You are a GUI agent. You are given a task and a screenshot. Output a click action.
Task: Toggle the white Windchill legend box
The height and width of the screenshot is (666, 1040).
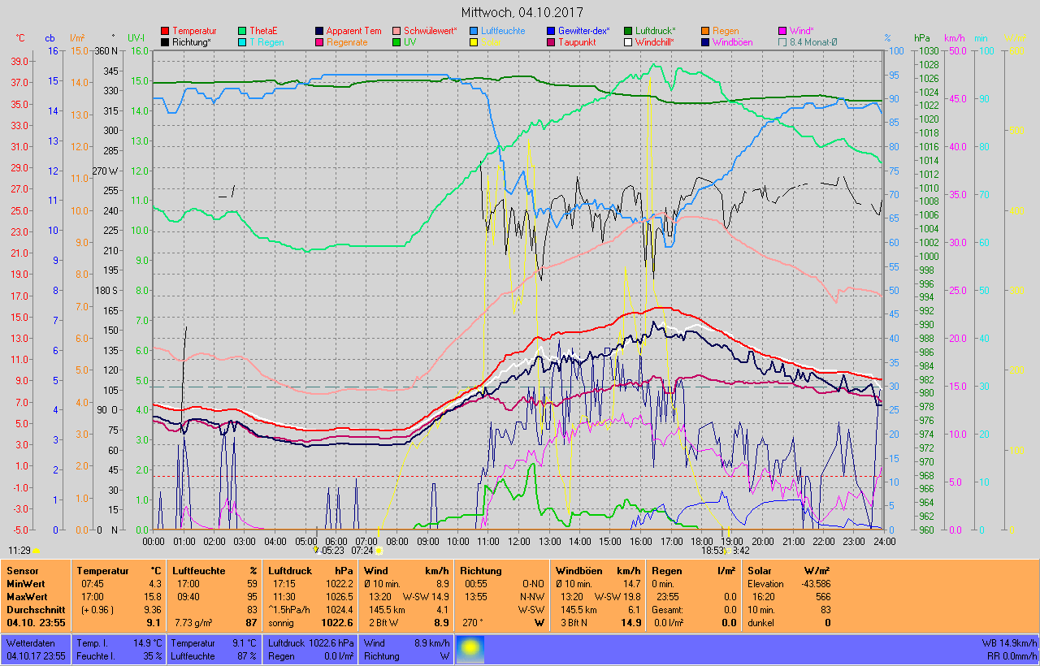point(628,42)
